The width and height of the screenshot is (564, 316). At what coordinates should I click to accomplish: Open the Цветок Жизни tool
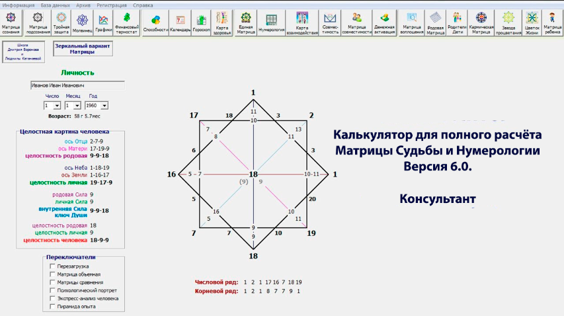pos(532,23)
